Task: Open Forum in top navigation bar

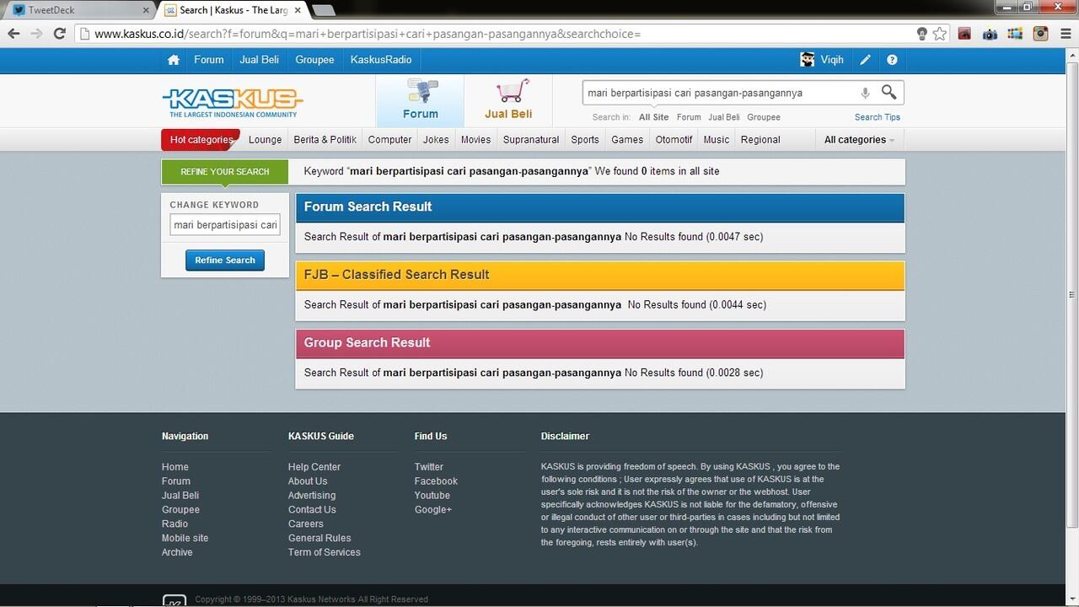Action: pos(209,60)
